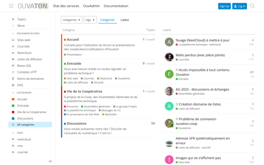This screenshot has width=264, height=165.
Task: Open topic Nuage (NextCloud) à mettre à jour
Action: tap(202, 40)
